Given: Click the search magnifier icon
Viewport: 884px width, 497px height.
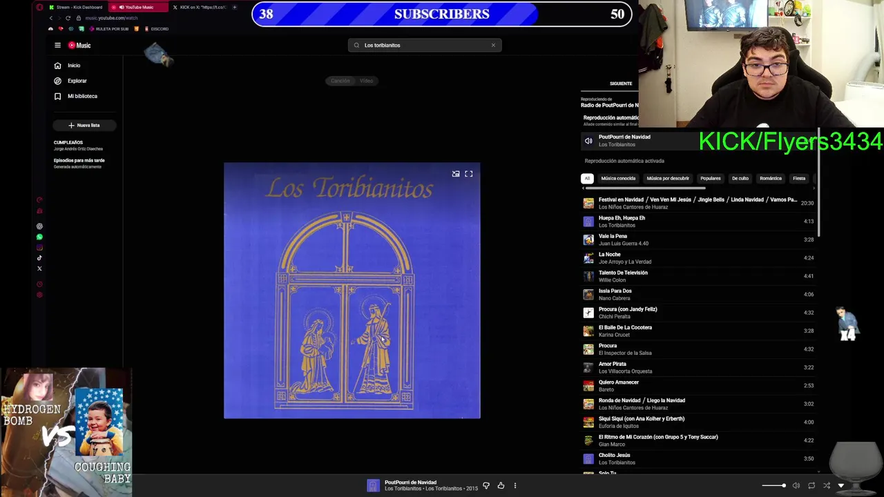Looking at the screenshot, I should click(356, 46).
